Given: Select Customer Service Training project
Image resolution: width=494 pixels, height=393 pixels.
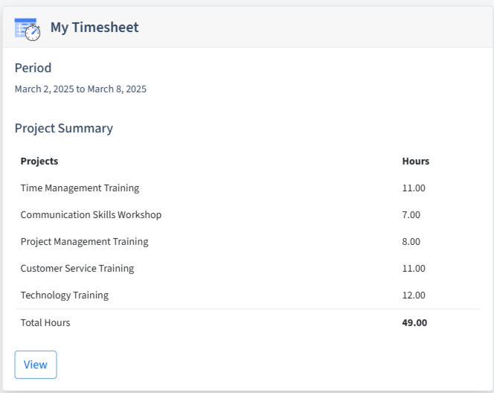Looking at the screenshot, I should [x=77, y=268].
